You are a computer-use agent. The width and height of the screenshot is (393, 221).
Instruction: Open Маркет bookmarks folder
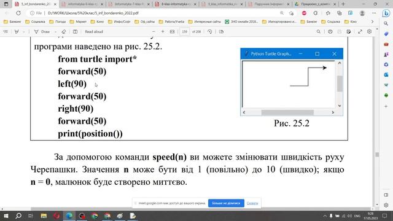78,21
